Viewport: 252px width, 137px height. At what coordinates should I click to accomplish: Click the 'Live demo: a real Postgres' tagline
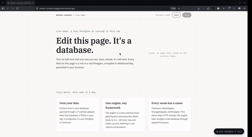click(x=88, y=31)
